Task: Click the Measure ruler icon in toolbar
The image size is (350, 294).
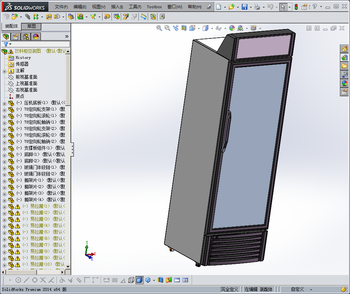Action: (143, 17)
